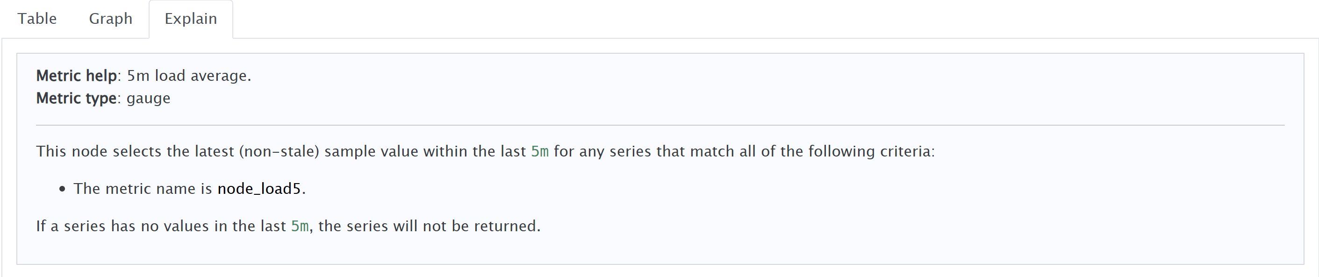Open the Graph tab
1319x277 pixels.
point(111,19)
